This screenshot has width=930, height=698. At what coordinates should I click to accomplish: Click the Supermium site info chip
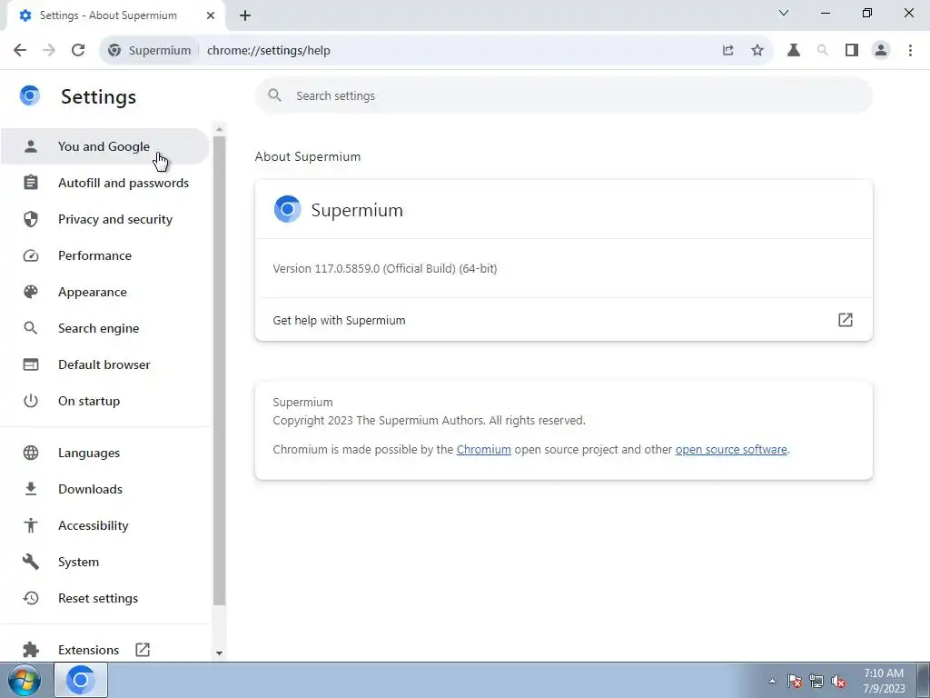pos(149,51)
